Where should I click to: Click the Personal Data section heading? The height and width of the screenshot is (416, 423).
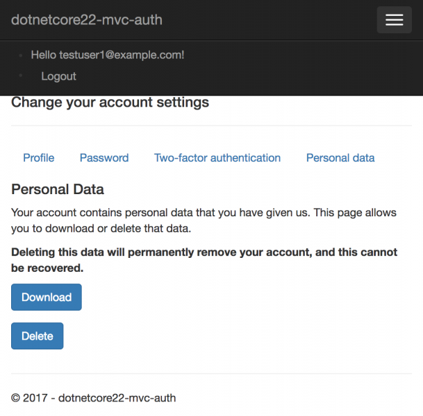point(58,189)
